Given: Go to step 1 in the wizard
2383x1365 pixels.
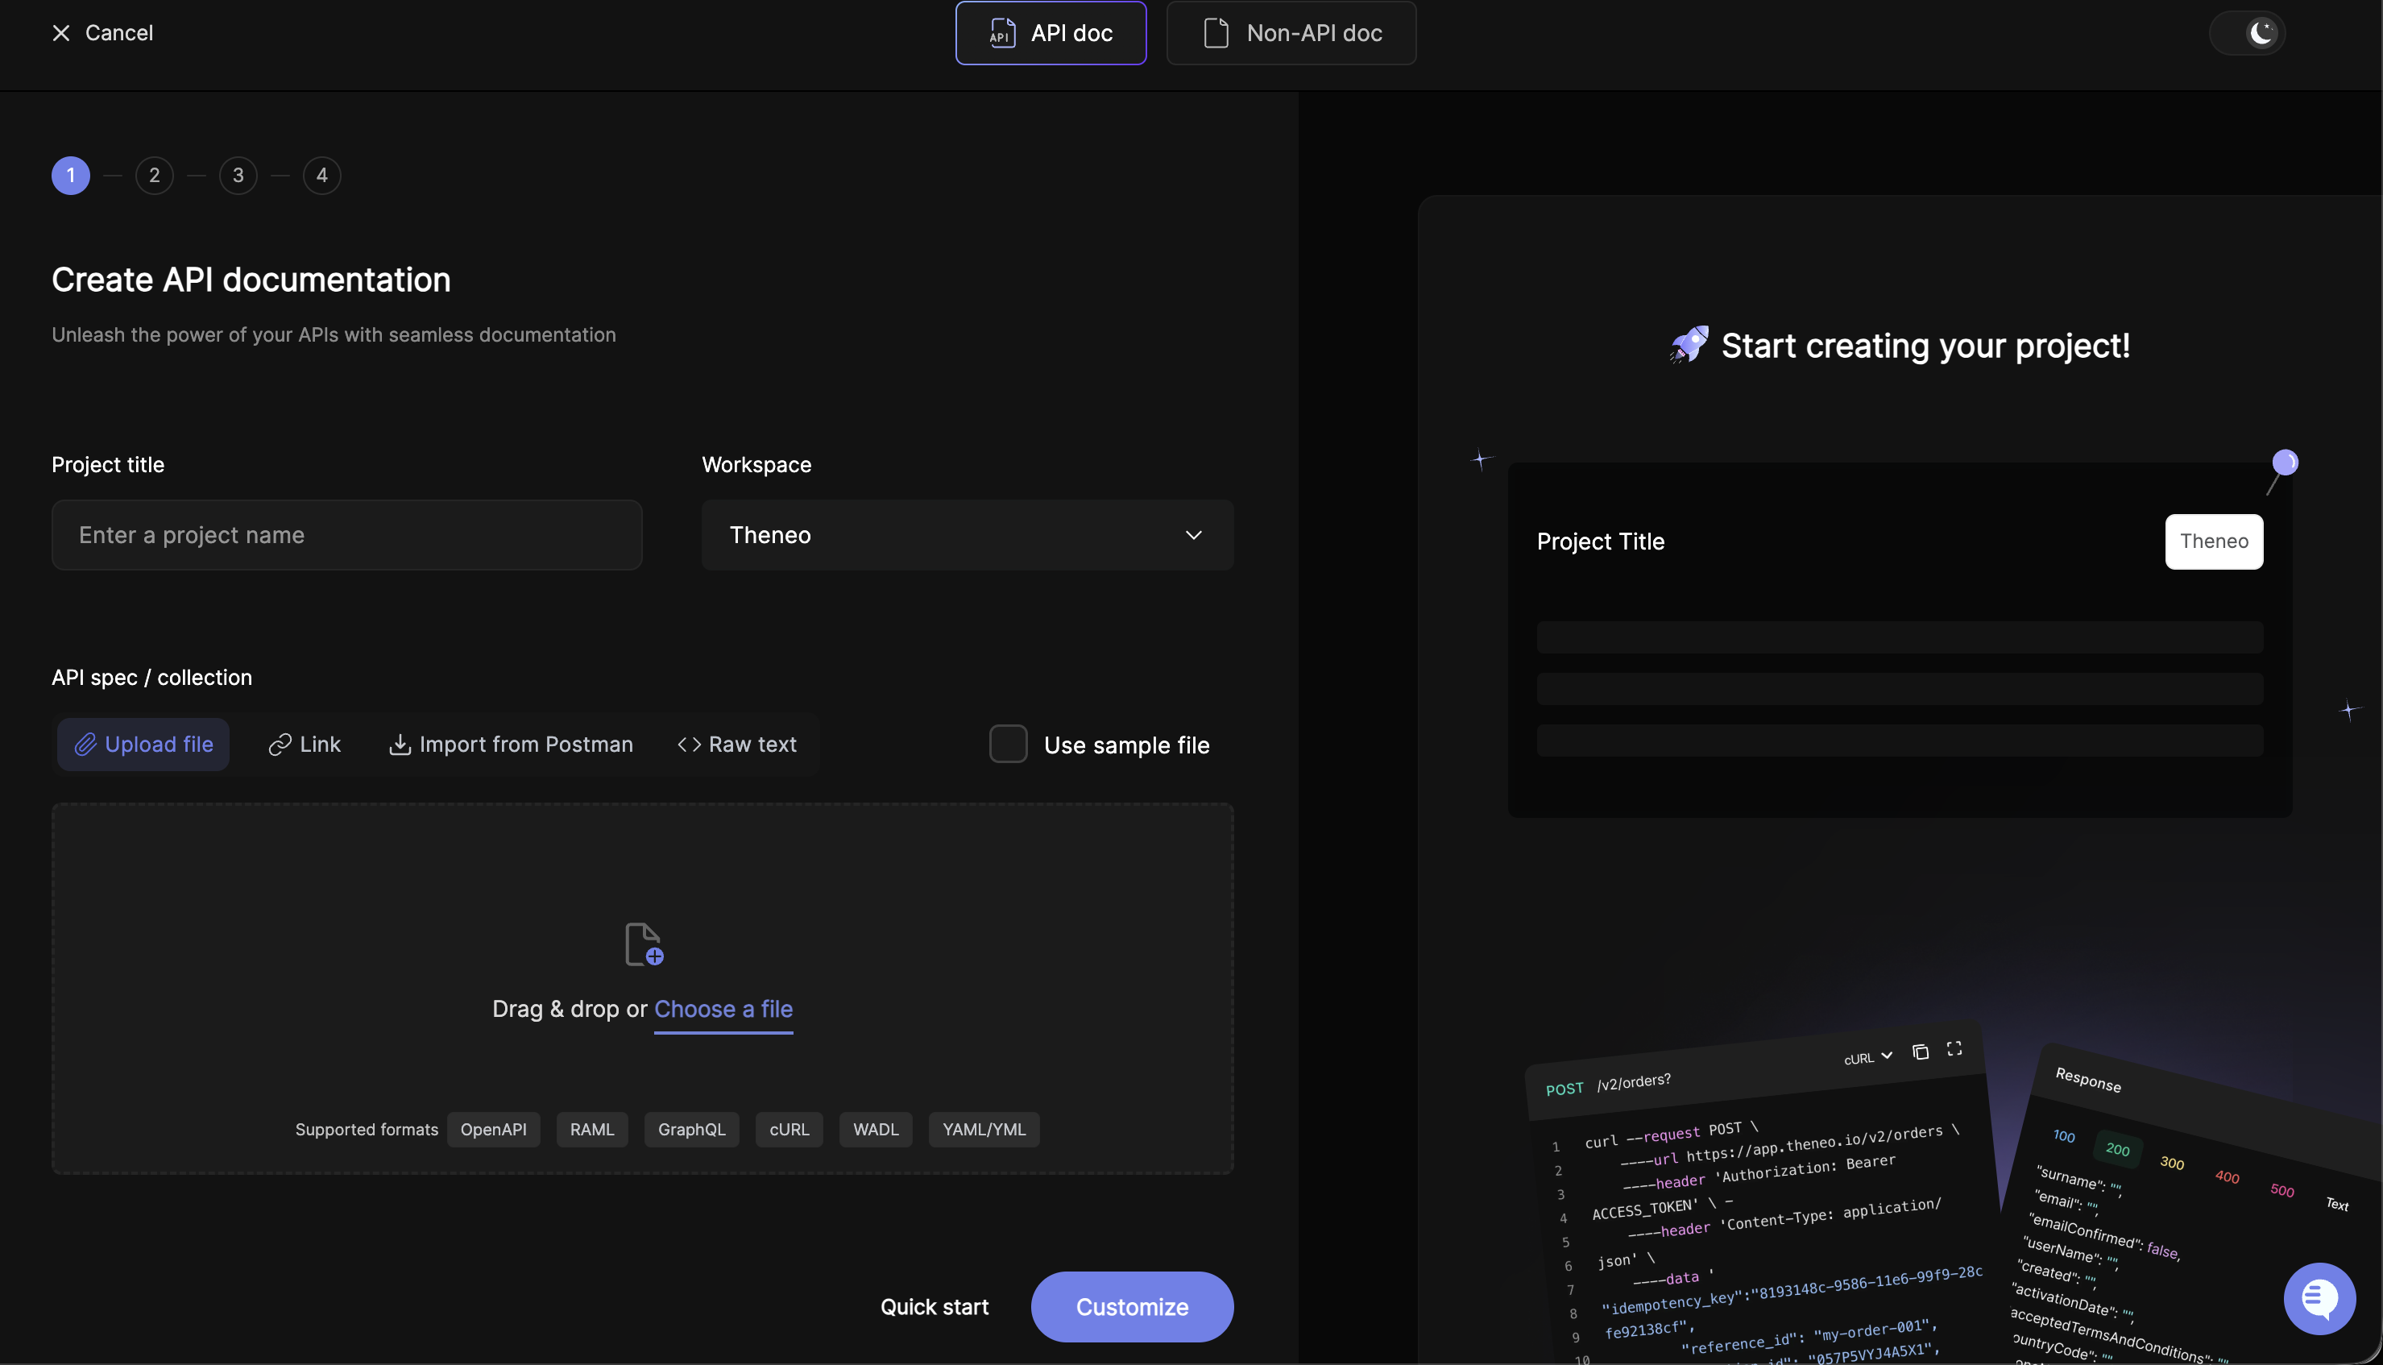Looking at the screenshot, I should [71, 176].
